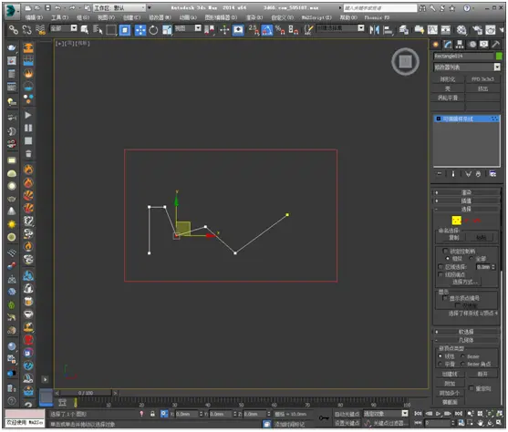
Task: Click the Select and Link chain icon
Action: (x=14, y=30)
